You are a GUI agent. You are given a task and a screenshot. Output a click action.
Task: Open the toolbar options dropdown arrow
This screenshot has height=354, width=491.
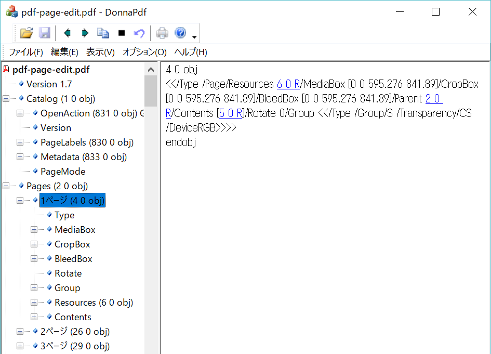point(194,37)
